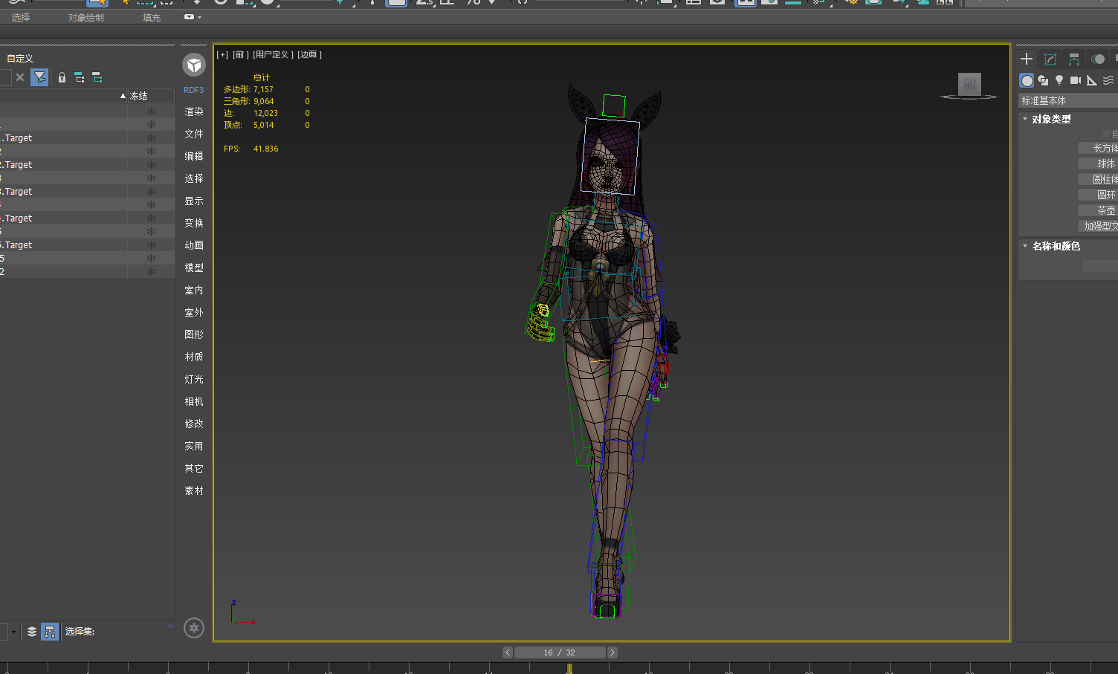Switch to the Motion panel icon

pos(1098,59)
